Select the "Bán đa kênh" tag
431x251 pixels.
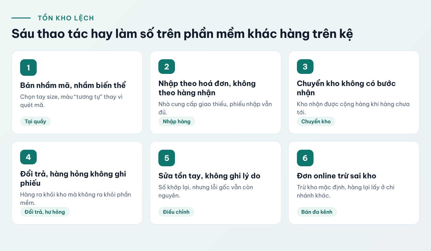click(x=317, y=212)
